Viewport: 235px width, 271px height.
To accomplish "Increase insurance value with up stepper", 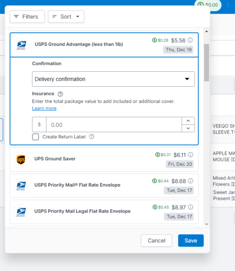I will point(188,121).
